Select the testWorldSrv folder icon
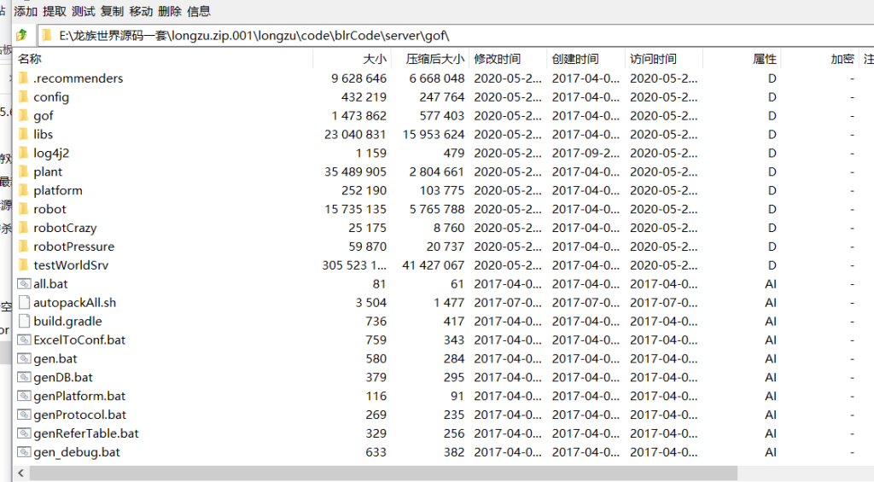This screenshot has height=482, width=874. [x=23, y=264]
